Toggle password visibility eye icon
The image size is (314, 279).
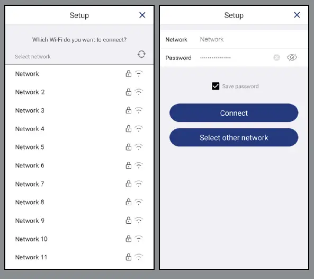(292, 58)
